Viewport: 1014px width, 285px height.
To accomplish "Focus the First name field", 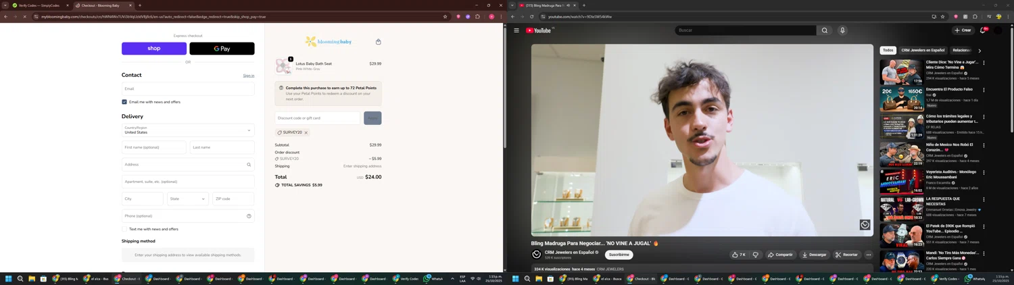I will 154,147.
